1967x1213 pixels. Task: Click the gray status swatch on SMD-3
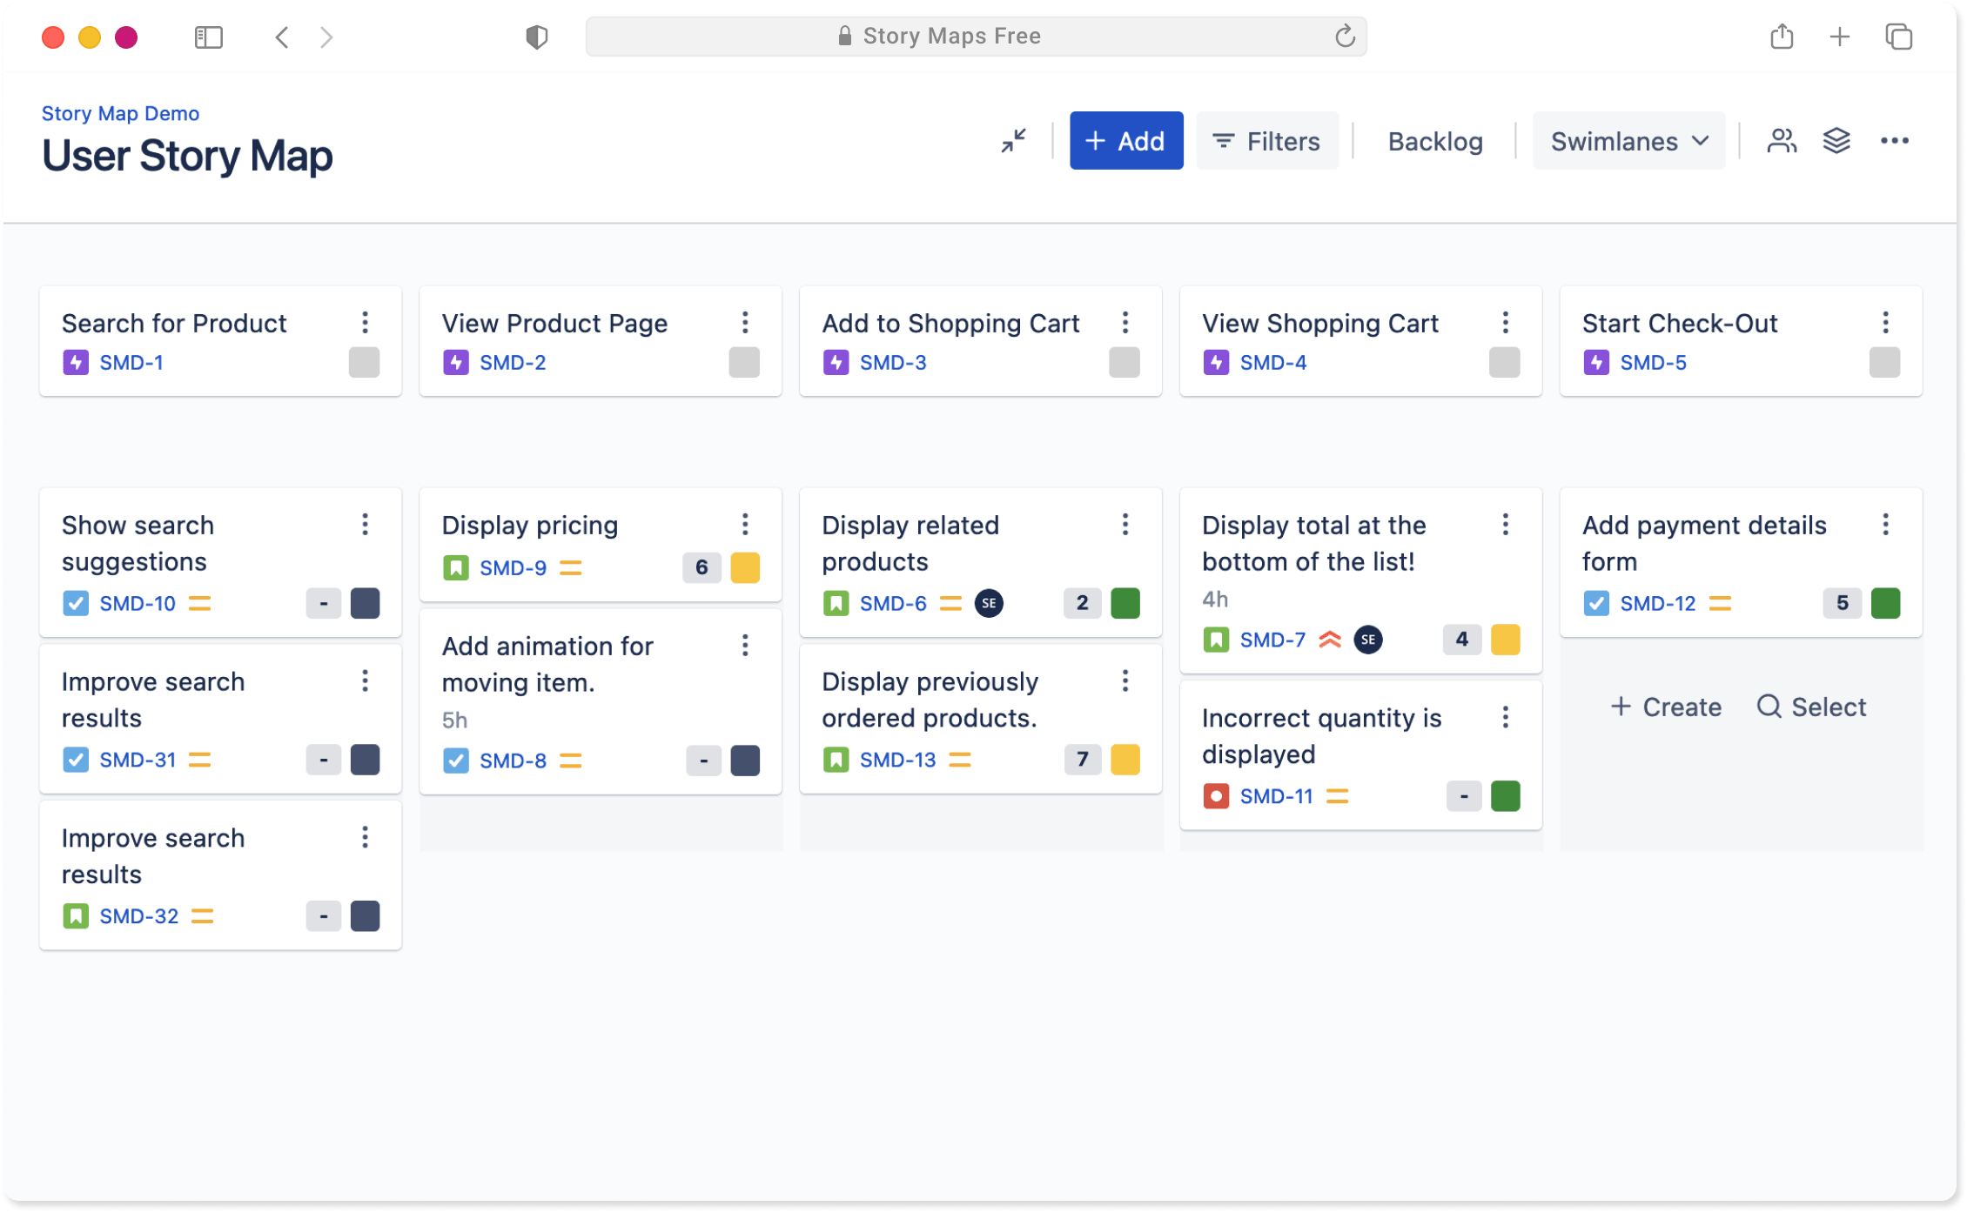coord(1124,362)
